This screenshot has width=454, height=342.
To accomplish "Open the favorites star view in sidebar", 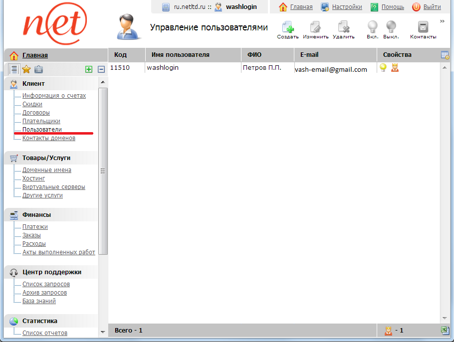I will tap(26, 69).
